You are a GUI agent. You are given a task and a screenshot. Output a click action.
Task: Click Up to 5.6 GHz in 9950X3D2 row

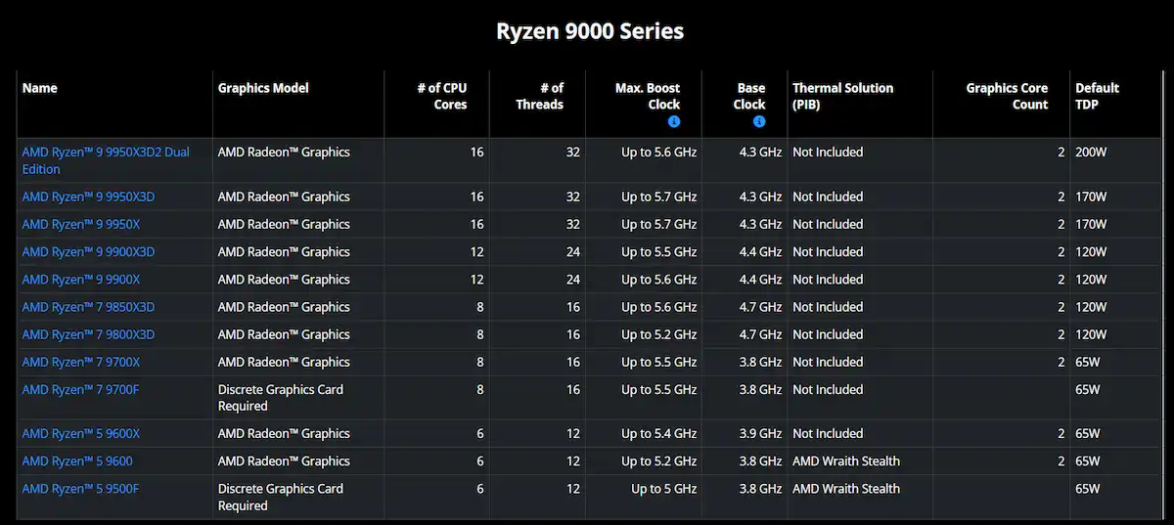pos(659,152)
